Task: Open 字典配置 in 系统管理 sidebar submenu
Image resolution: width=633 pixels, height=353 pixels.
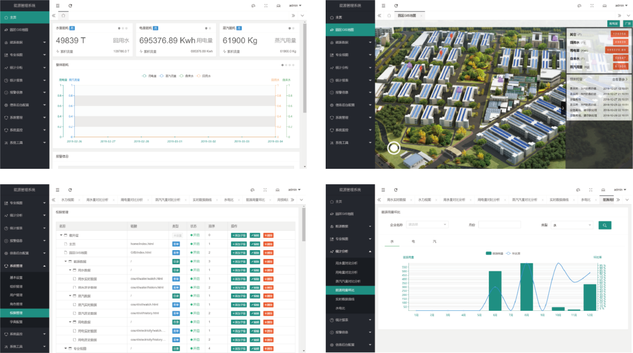Action: coord(16,322)
